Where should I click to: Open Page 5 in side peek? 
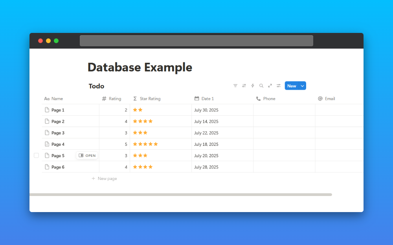click(x=87, y=156)
